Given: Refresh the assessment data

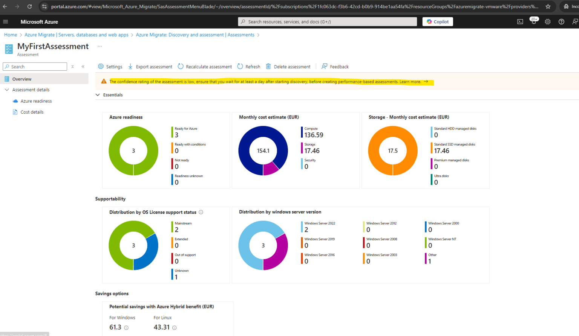Looking at the screenshot, I should [248, 67].
